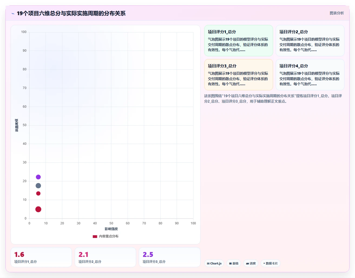Click the lightning icon beside the chart title
This screenshot has width=355, height=278.
pos(13,14)
